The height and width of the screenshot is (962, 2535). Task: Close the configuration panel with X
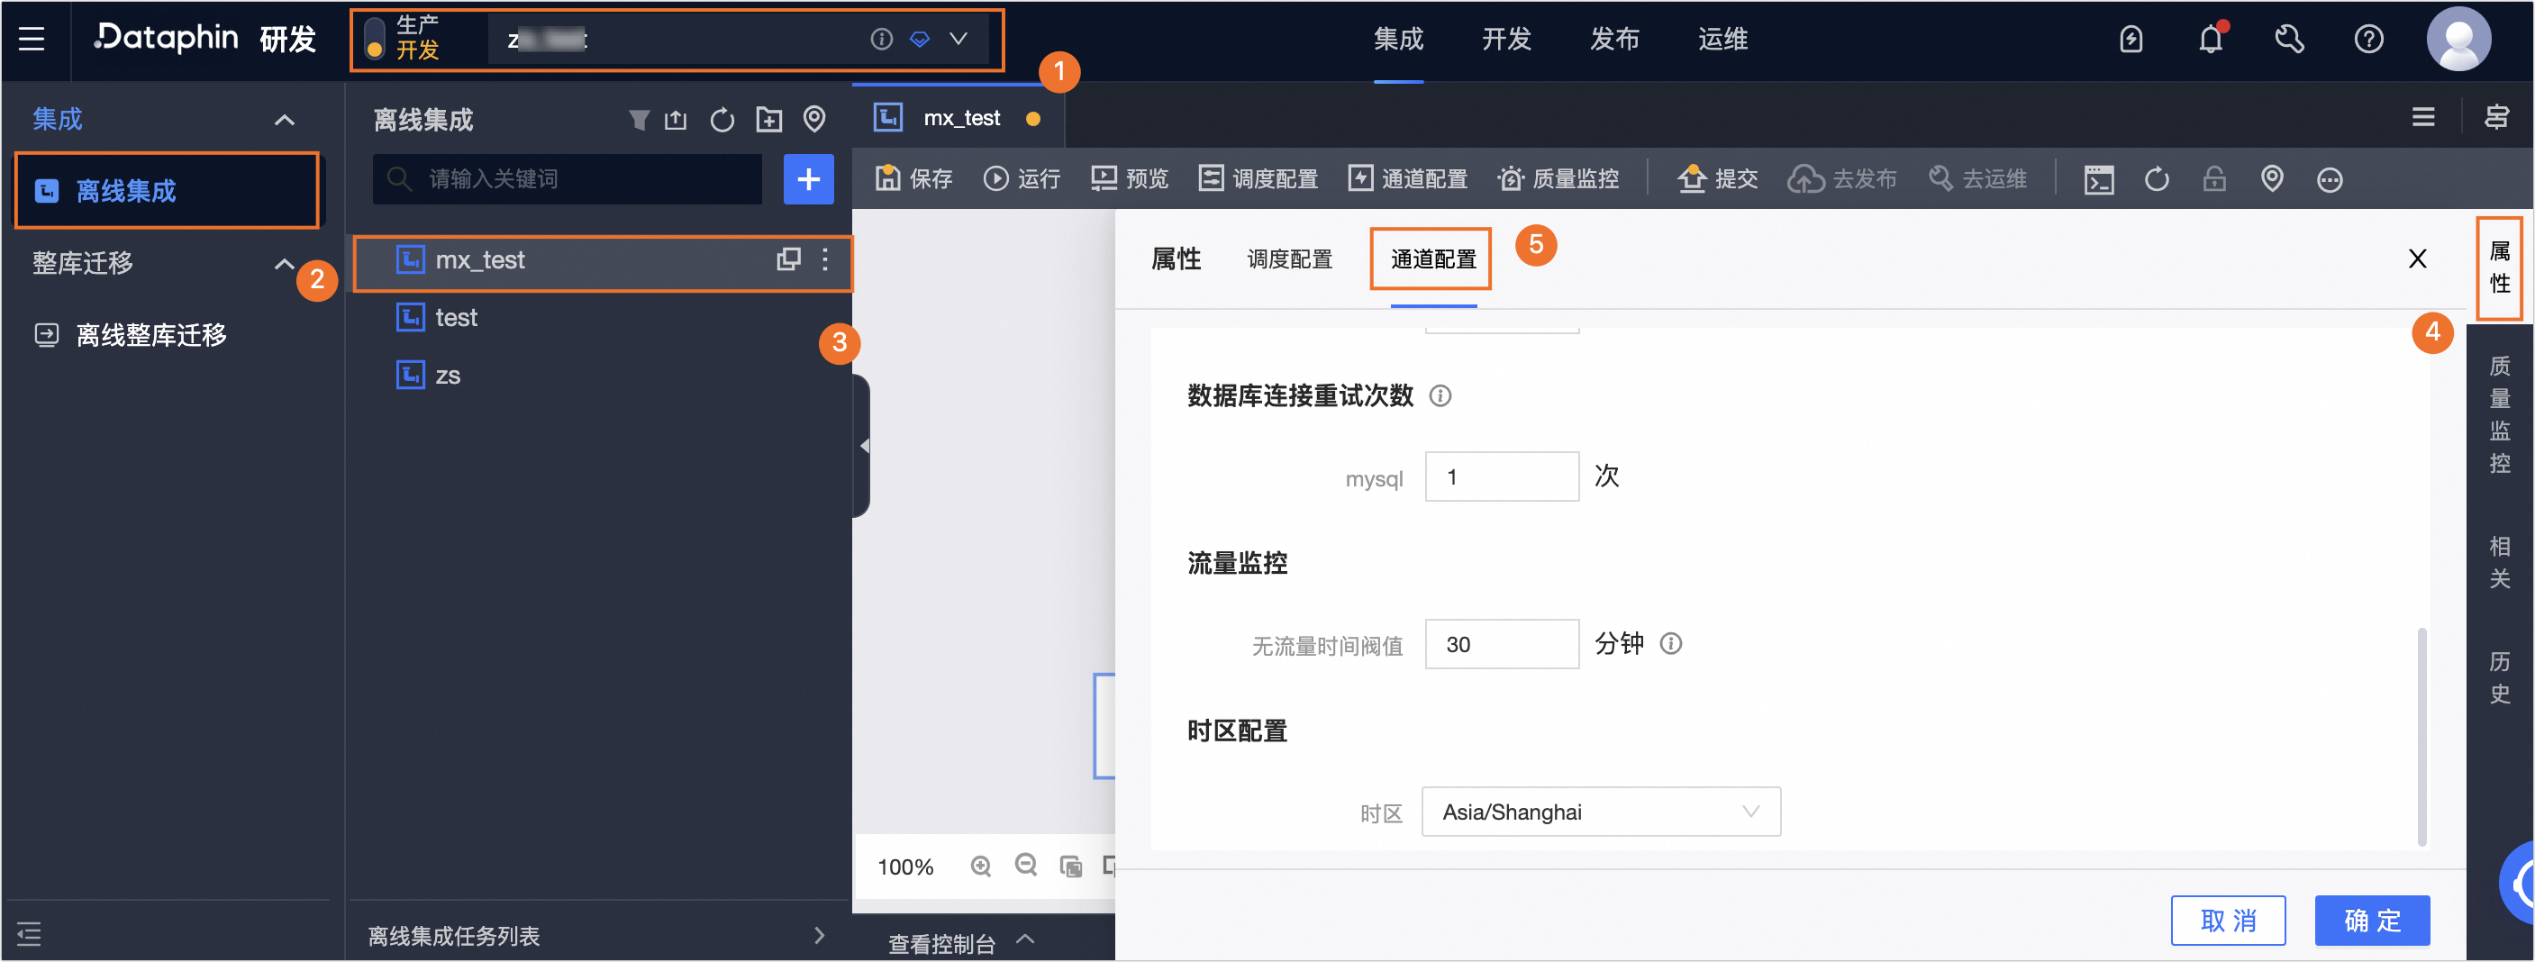[x=2417, y=259]
